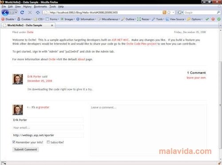Open the Options toolbar menu
The width and height of the screenshot is (222, 165).
click(x=194, y=19)
